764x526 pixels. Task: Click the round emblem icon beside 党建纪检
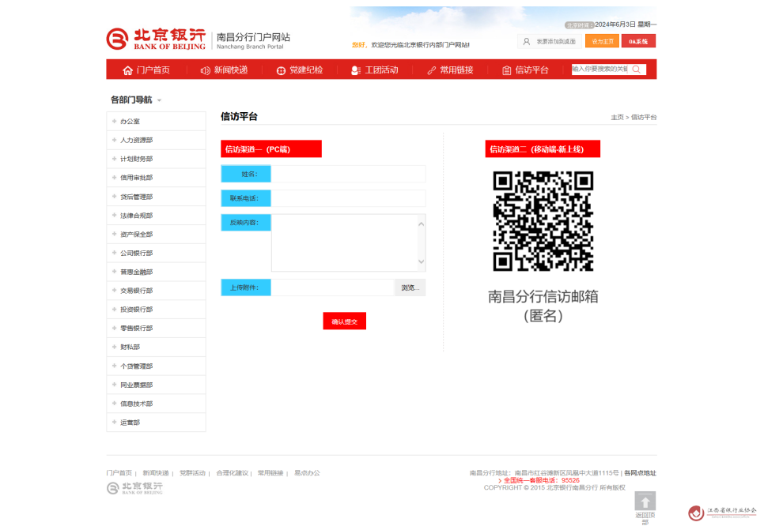click(281, 70)
